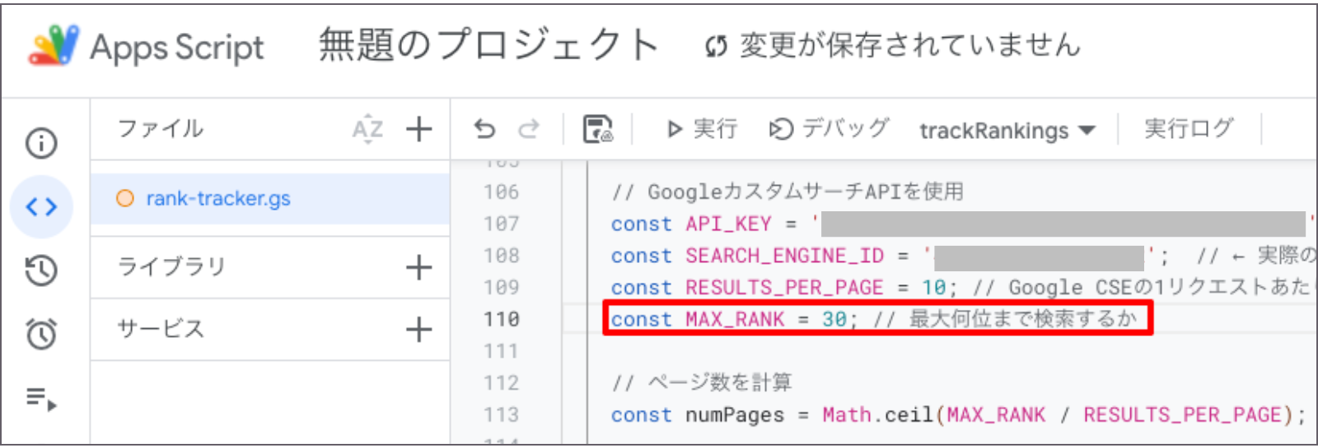
Task: Open the trackRankings function dropdown
Action: click(1007, 131)
